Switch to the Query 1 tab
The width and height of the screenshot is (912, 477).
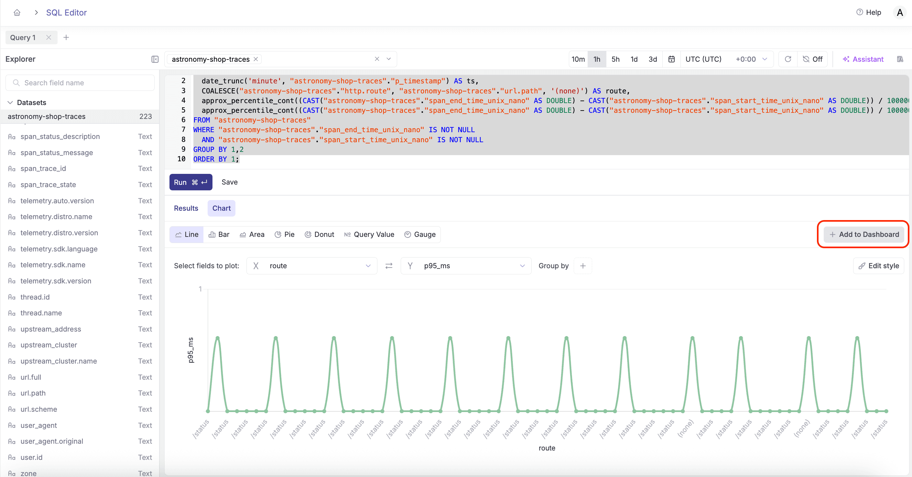pos(23,37)
